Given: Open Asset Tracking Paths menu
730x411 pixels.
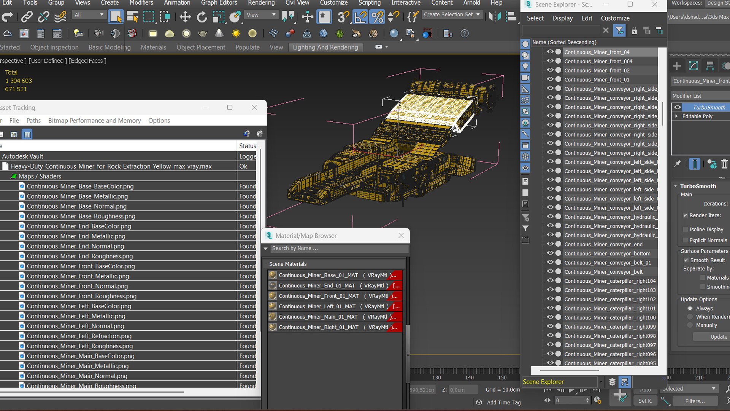Looking at the screenshot, I should point(33,120).
